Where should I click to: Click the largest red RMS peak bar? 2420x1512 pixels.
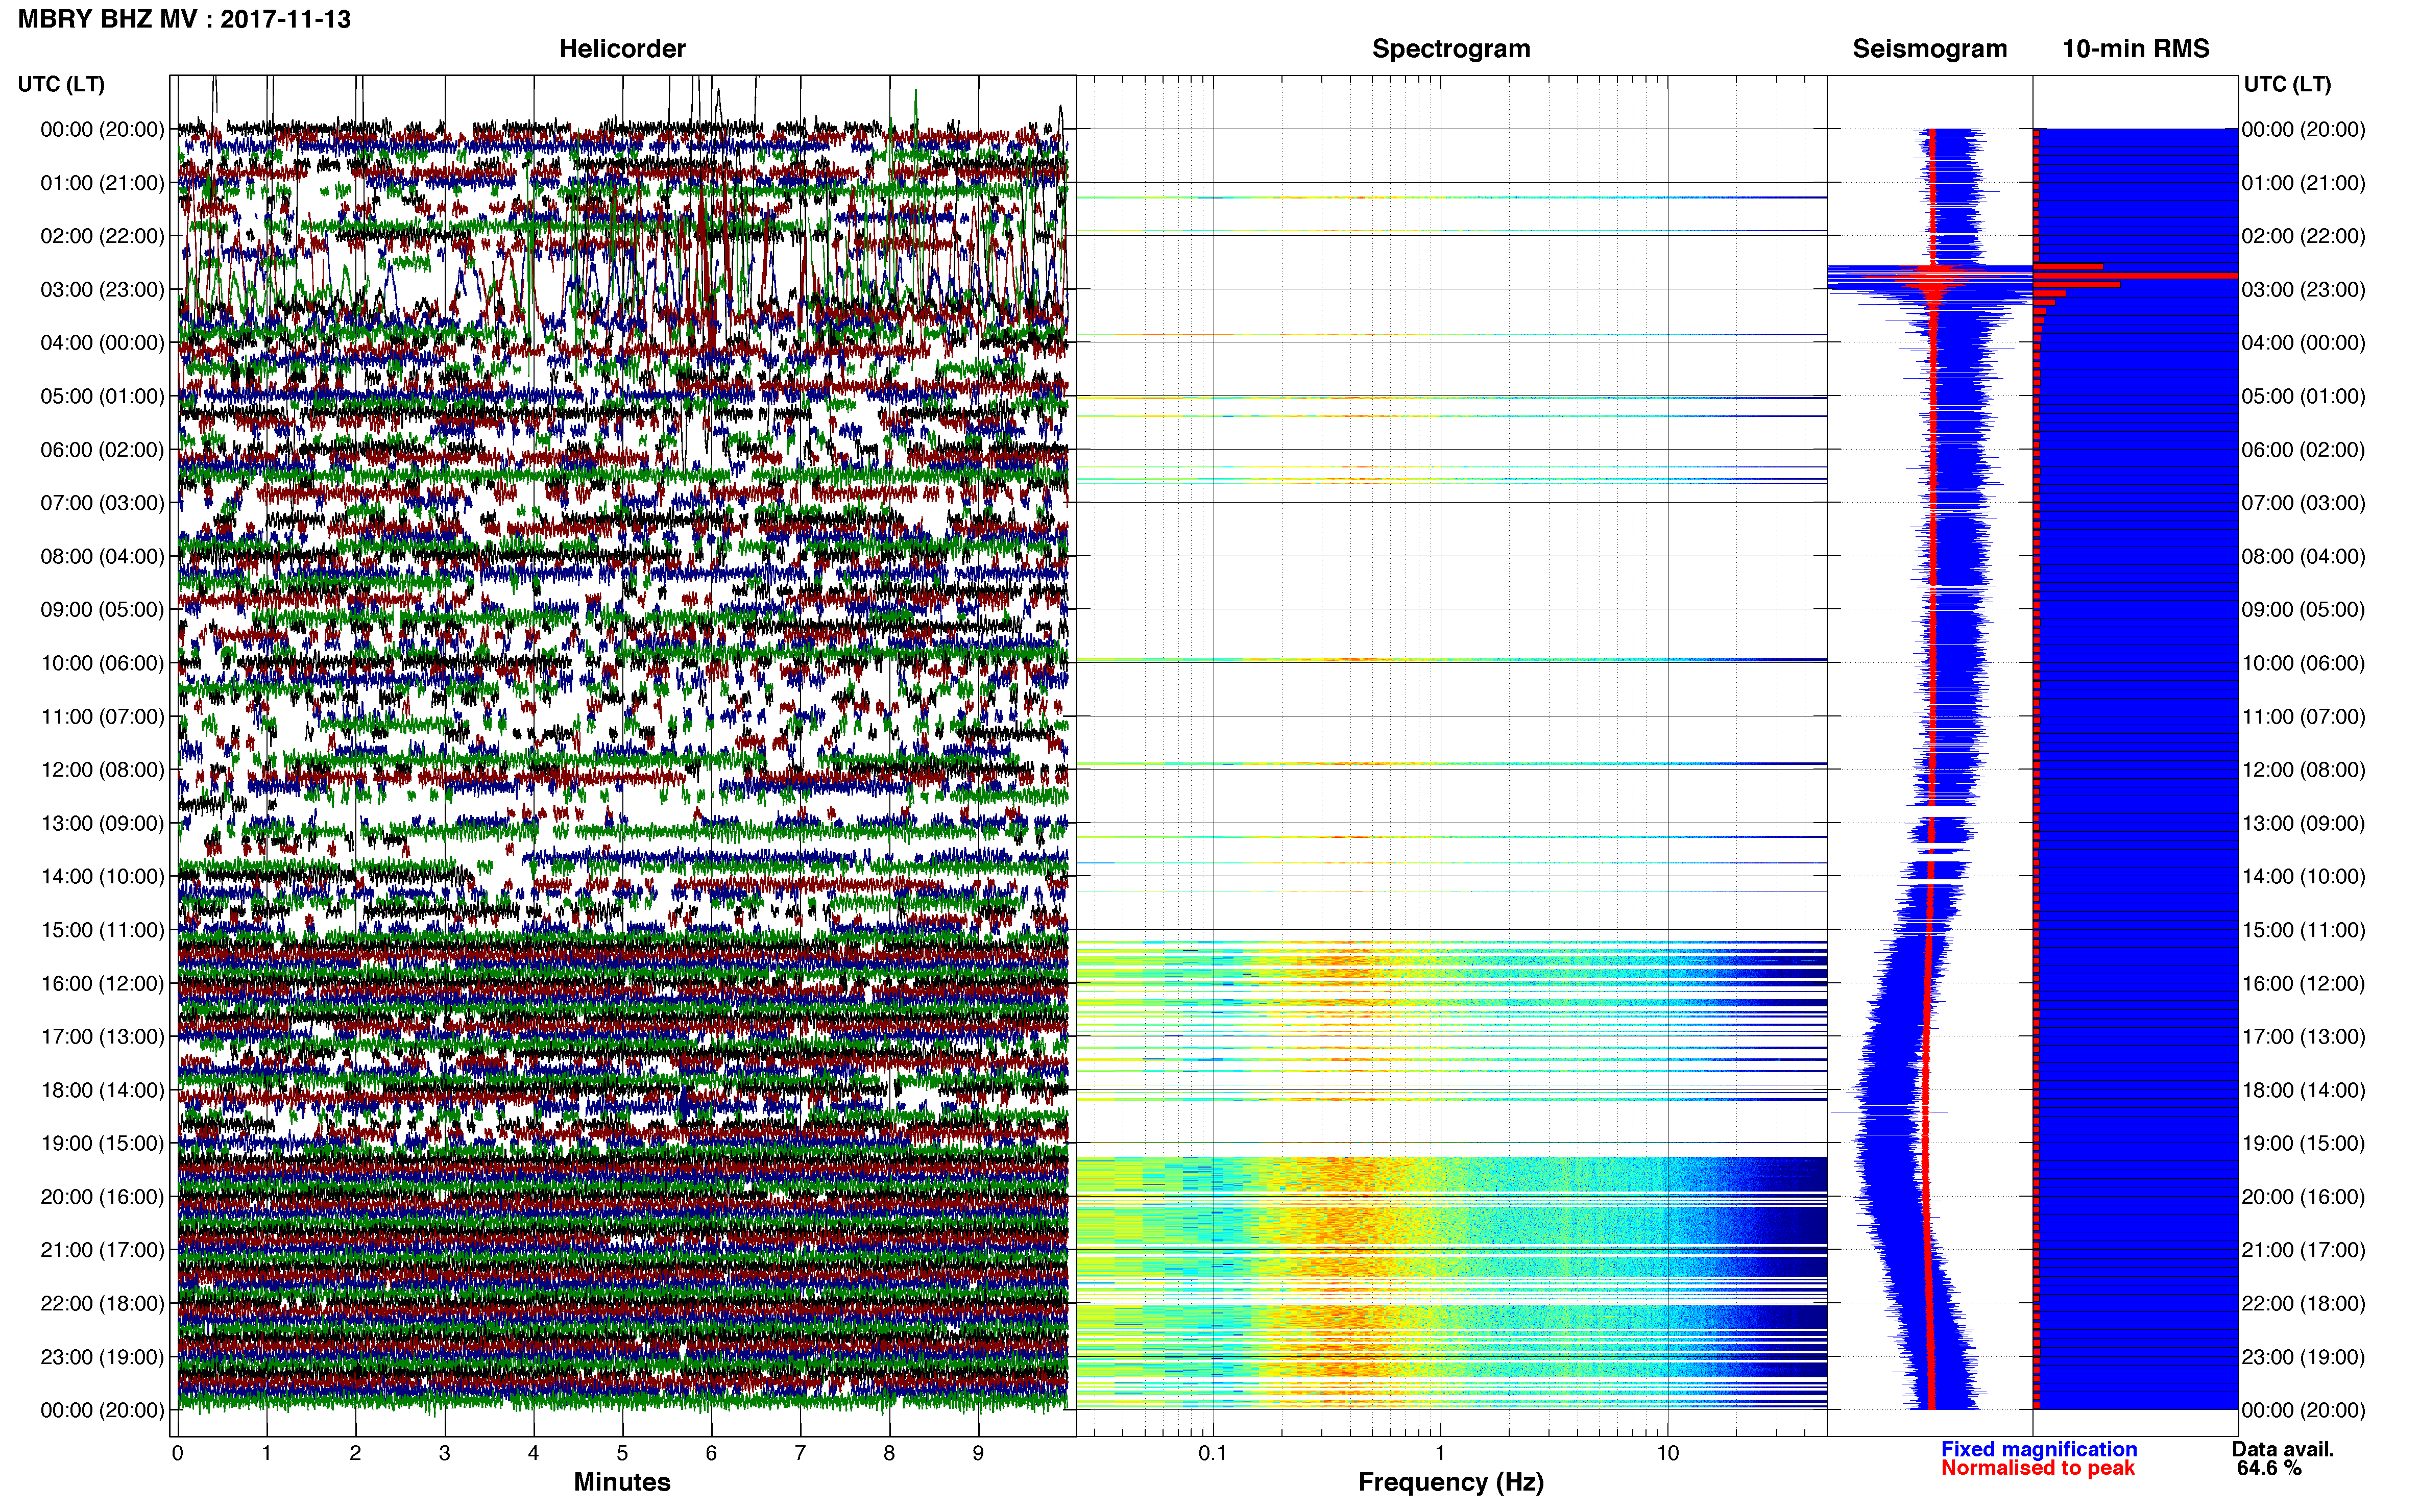(2136, 275)
